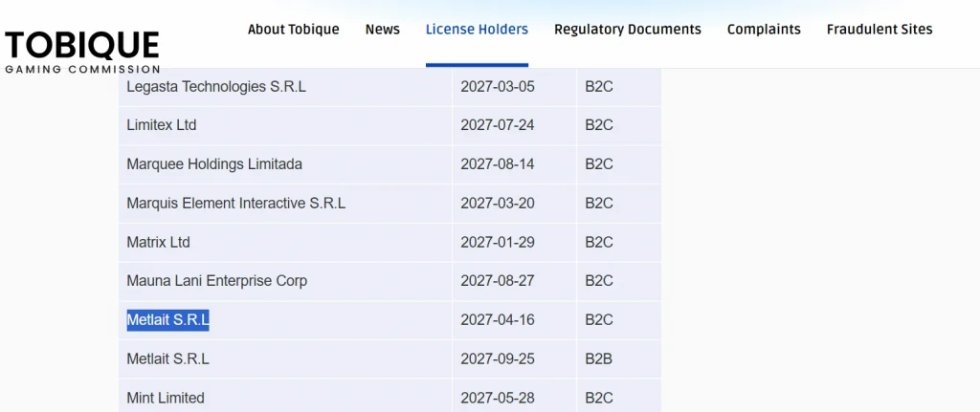Image resolution: width=980 pixels, height=412 pixels.
Task: Click Marquee Holdings Limitada name
Action: tap(214, 164)
